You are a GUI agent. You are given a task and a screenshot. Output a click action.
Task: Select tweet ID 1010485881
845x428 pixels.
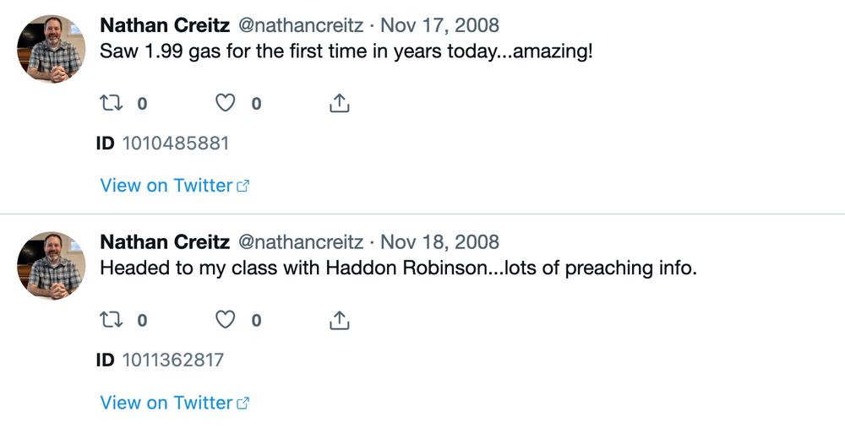tap(175, 144)
